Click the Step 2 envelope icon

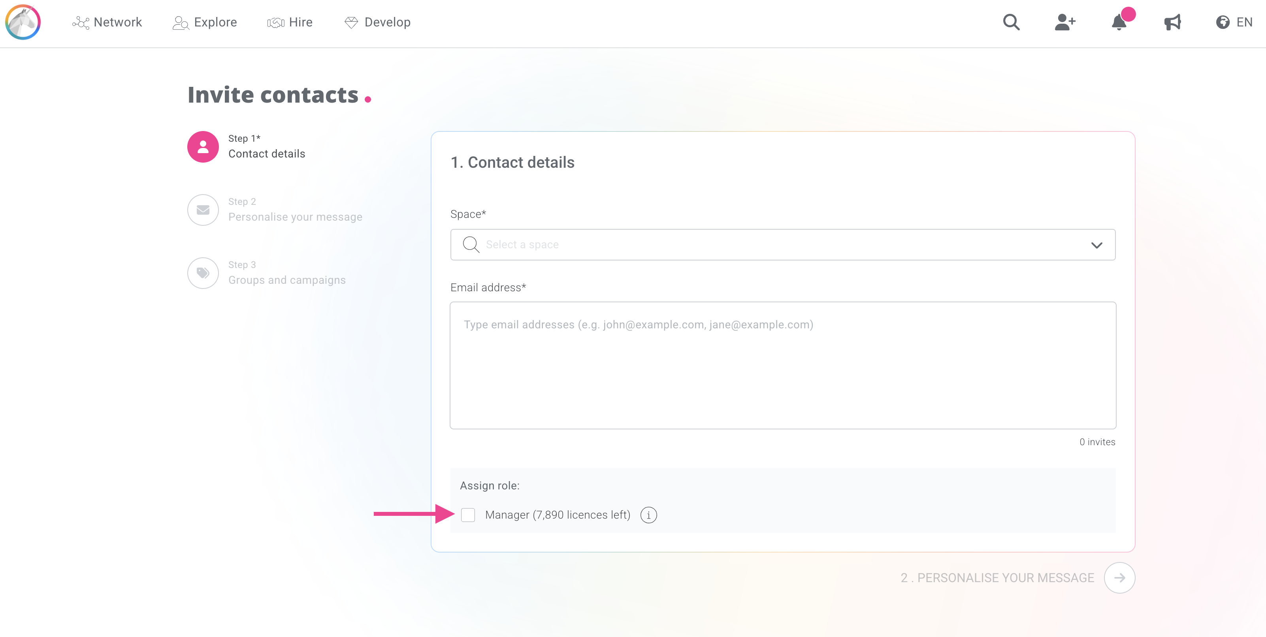click(x=202, y=210)
